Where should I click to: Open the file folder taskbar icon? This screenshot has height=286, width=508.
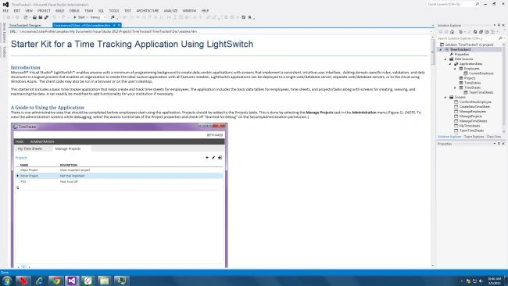(104, 281)
